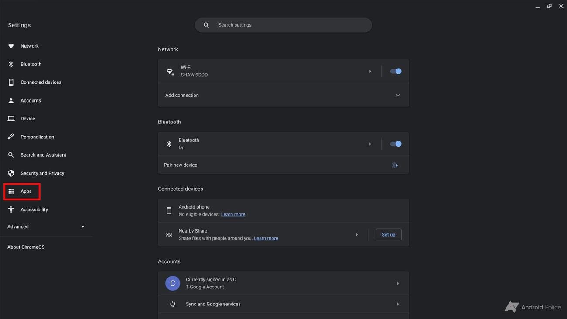Open Sync and Google services row
Screen dimensions: 567x319
283,304
